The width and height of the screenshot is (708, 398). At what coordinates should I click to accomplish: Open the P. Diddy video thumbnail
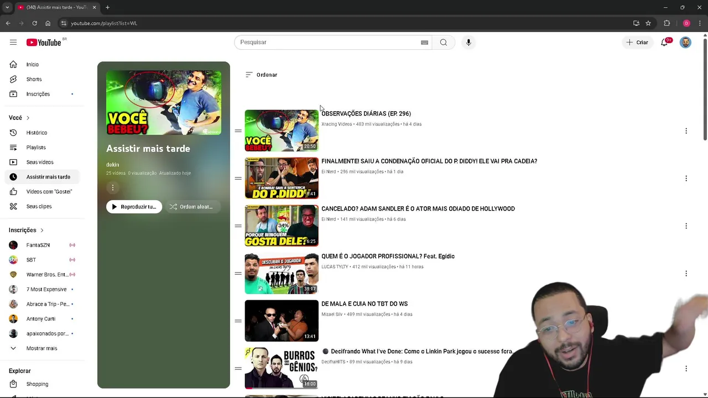[x=282, y=178]
